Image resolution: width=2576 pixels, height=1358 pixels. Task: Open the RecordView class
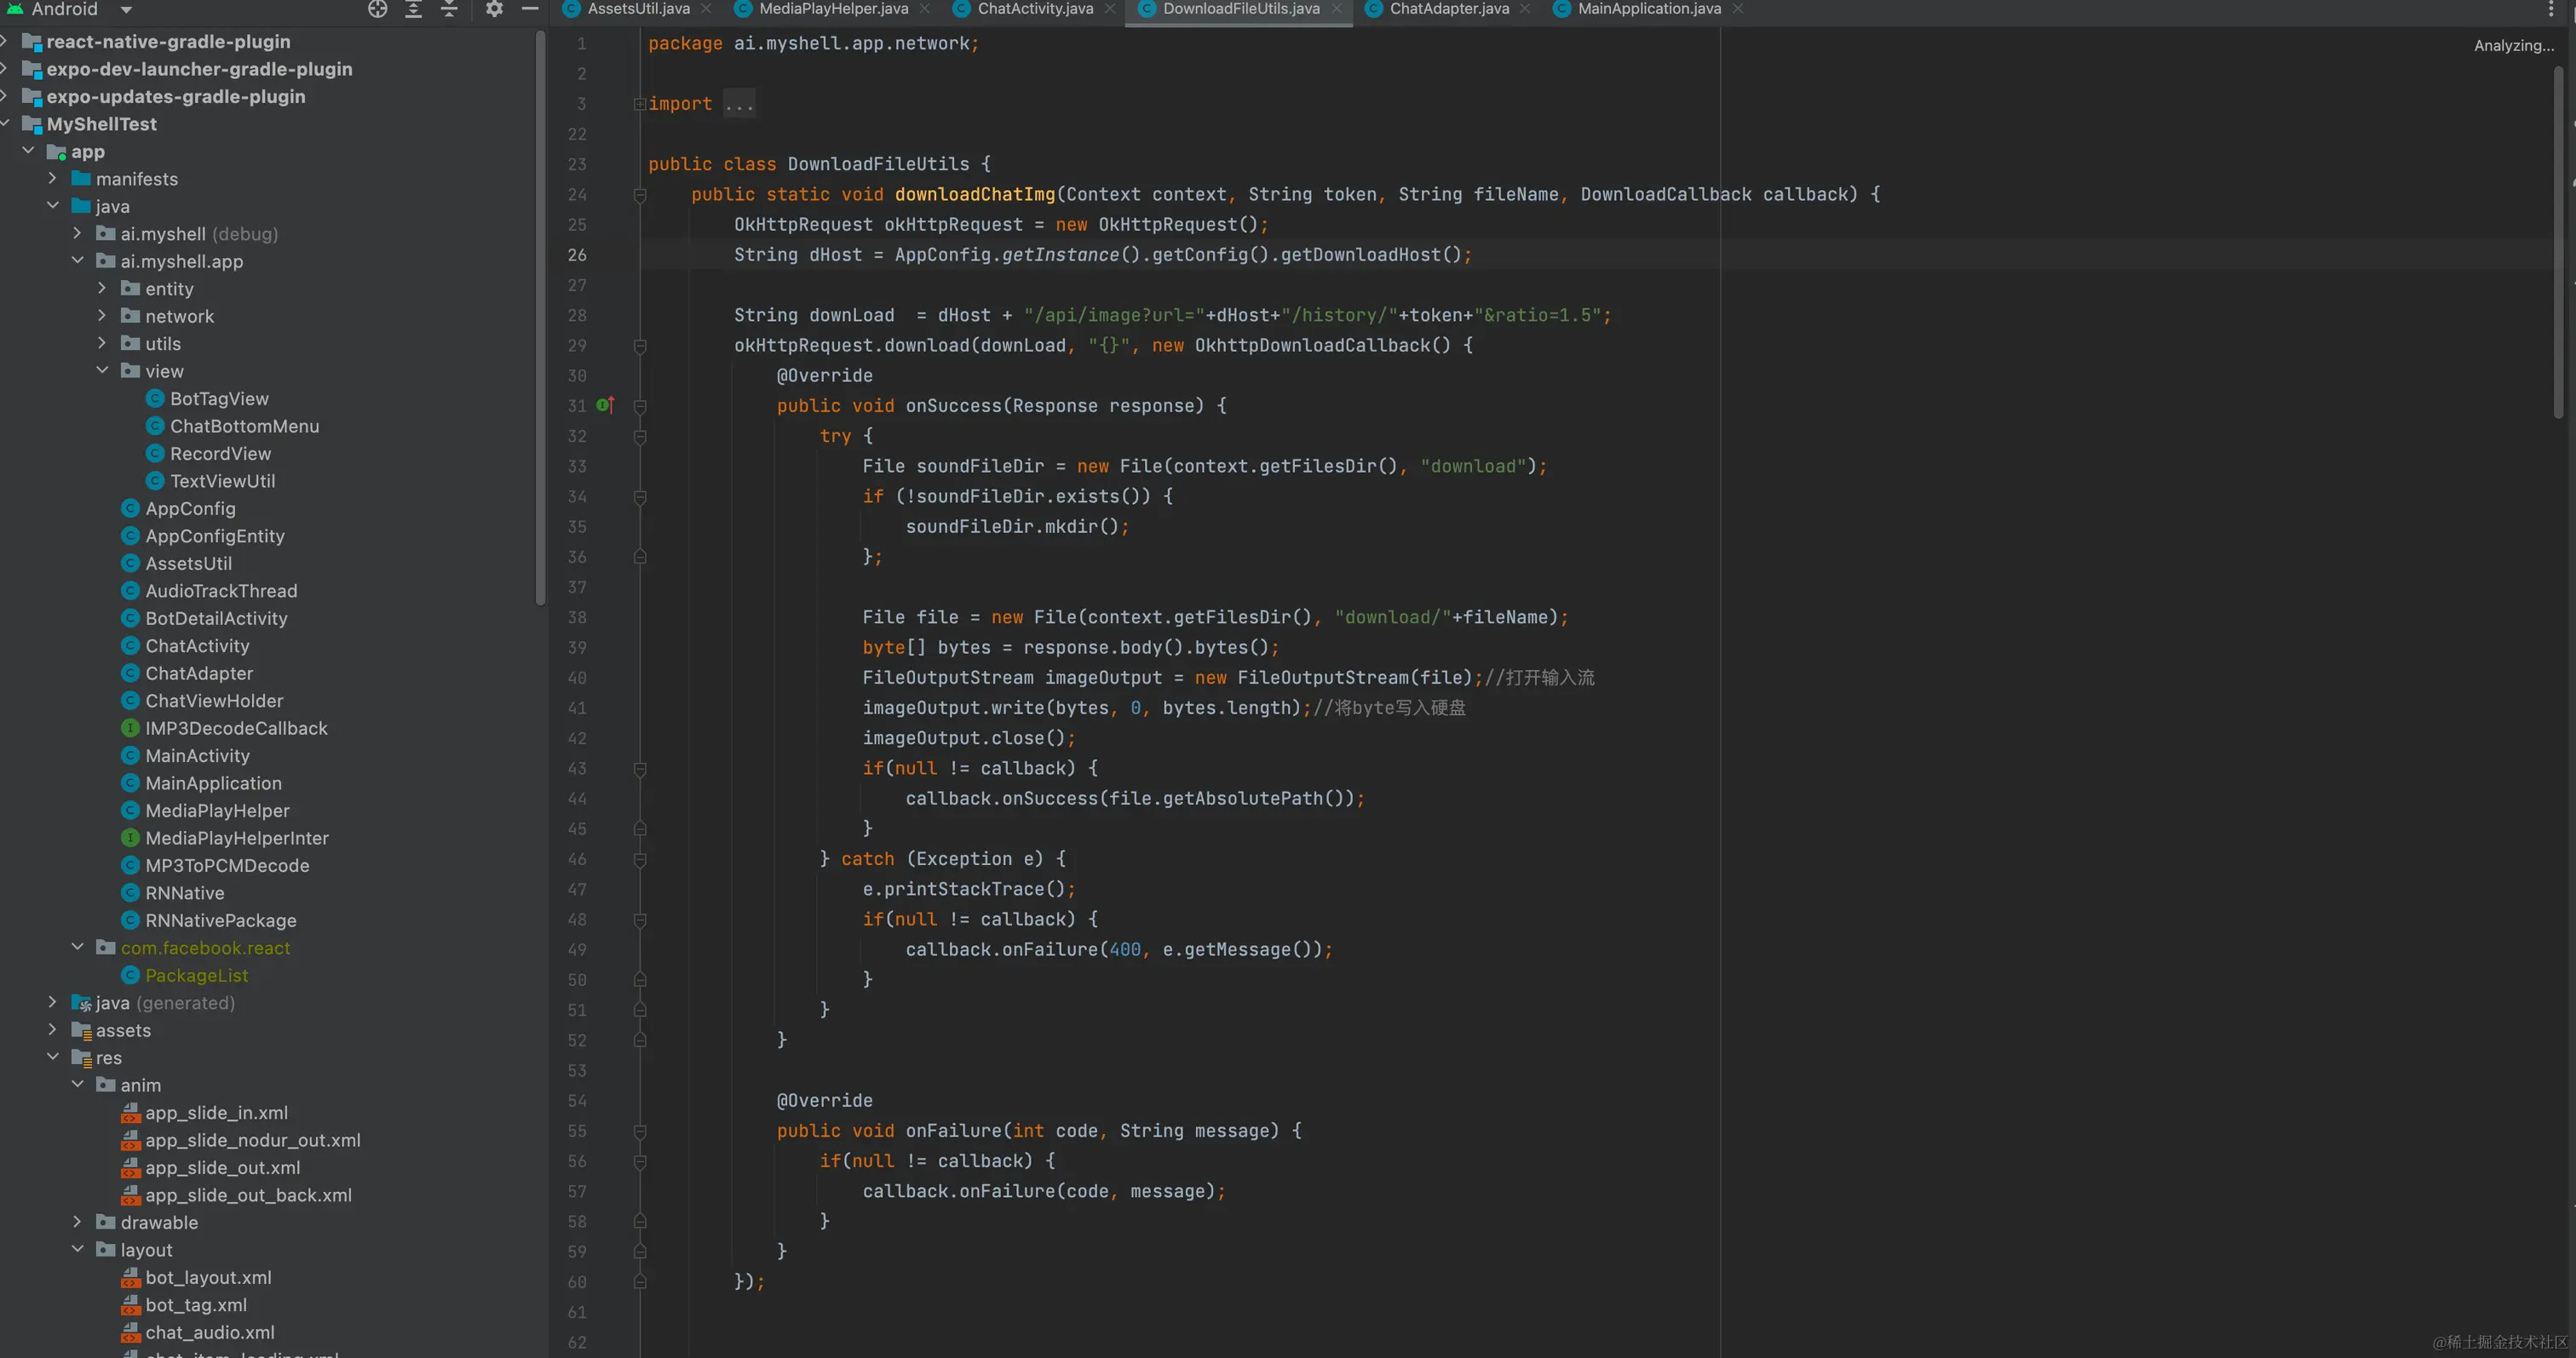point(220,454)
